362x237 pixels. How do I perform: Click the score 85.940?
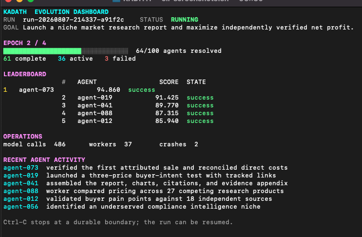pos(167,121)
